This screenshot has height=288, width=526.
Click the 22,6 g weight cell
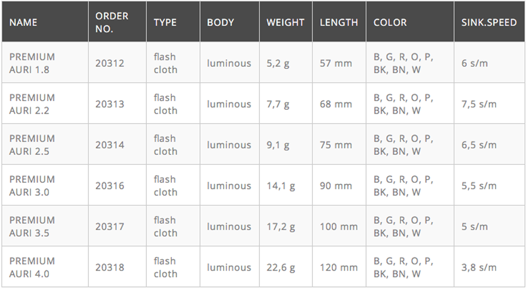click(281, 267)
